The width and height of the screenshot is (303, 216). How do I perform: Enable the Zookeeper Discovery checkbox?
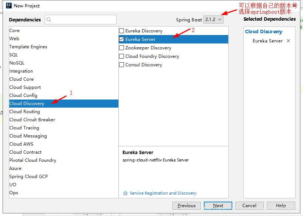coord(122,48)
